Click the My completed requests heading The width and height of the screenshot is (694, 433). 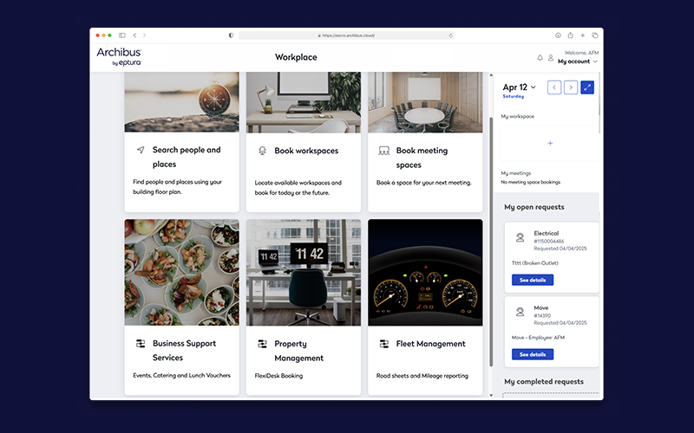(x=544, y=381)
